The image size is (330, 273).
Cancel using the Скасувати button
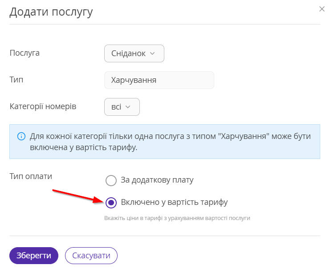pos(91,256)
